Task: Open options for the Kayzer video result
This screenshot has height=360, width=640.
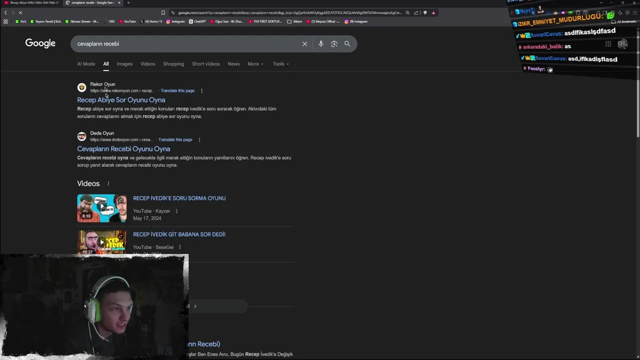Action: pyautogui.click(x=176, y=211)
